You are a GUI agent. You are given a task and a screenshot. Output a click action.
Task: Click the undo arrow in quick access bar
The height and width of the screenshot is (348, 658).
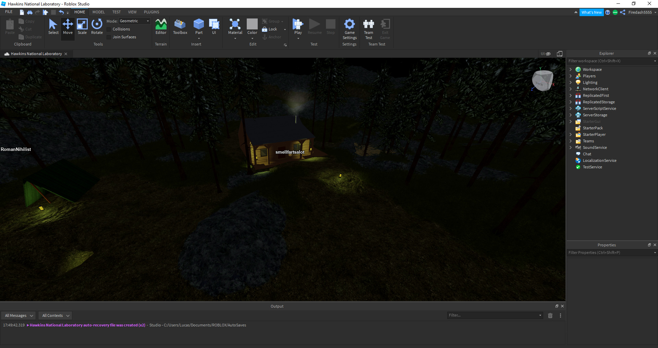tap(61, 12)
